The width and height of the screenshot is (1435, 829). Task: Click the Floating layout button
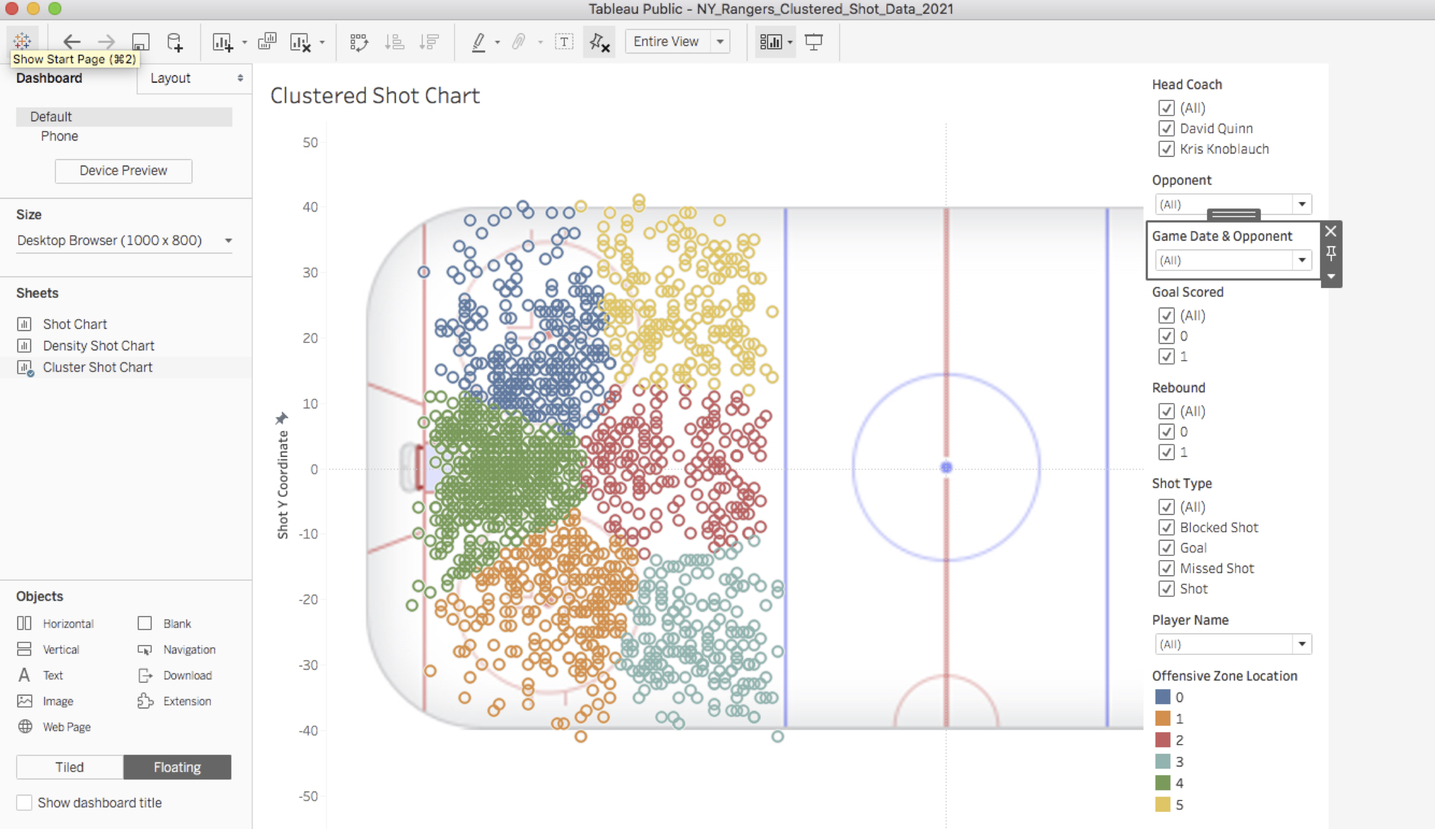coord(177,767)
